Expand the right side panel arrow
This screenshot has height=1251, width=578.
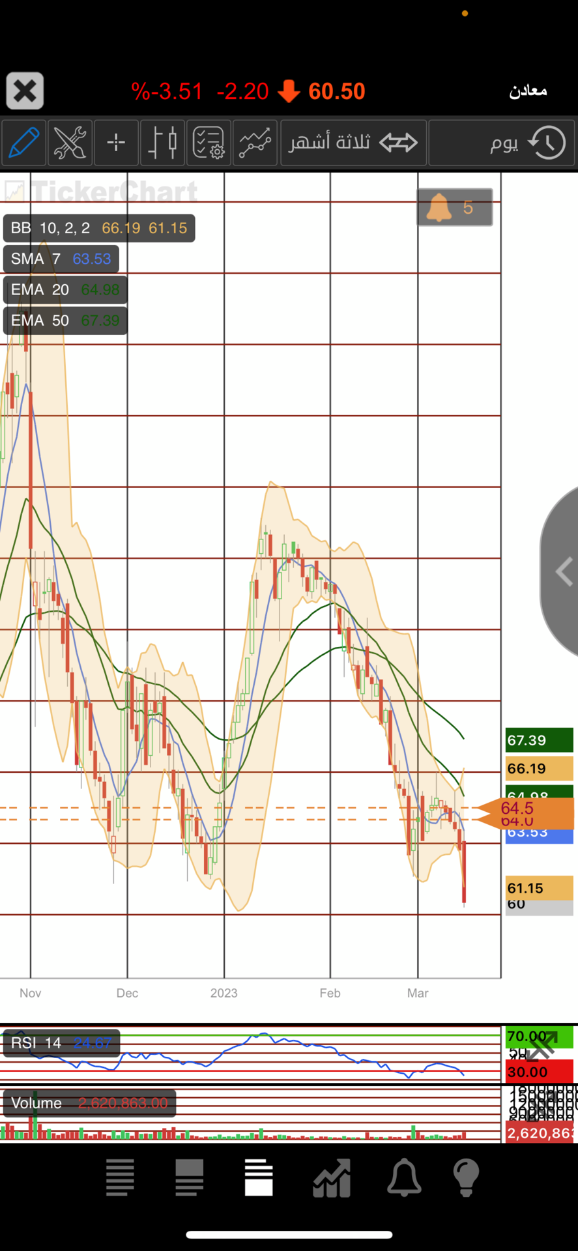562,572
